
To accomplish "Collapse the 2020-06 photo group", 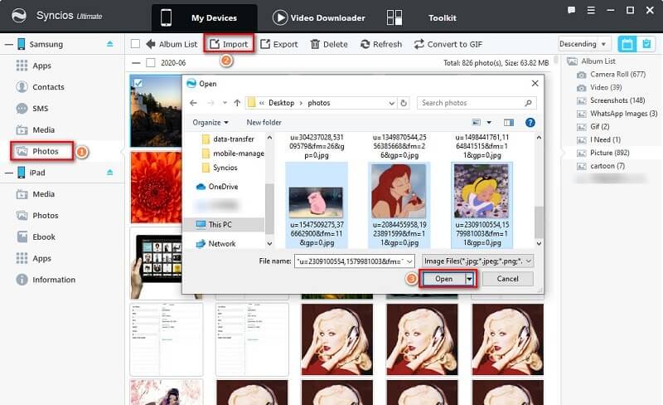I will pyautogui.click(x=136, y=63).
